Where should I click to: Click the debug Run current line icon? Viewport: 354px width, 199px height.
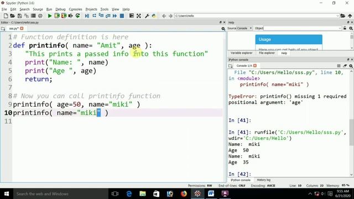click(94, 16)
